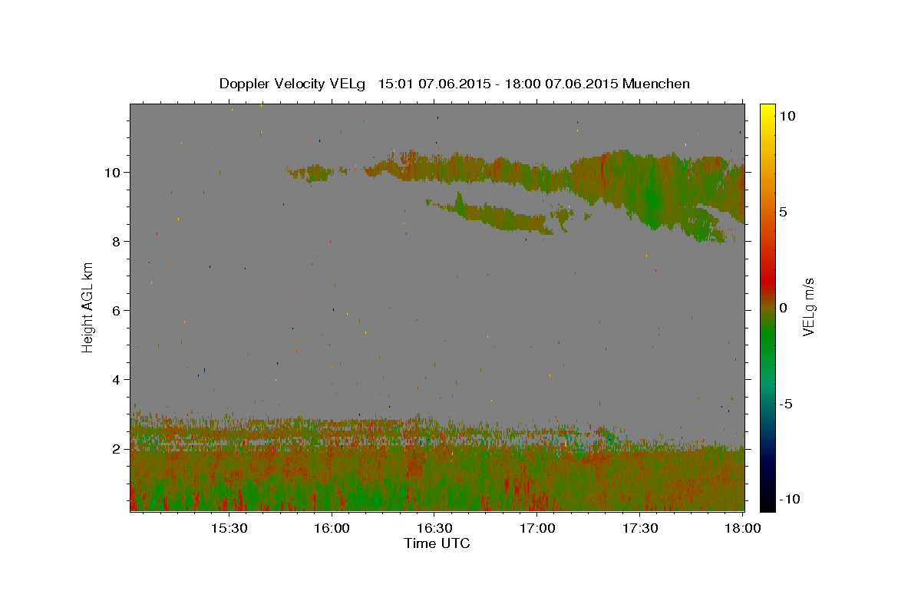
Task: Click the small cloud patch at 10 km near 16:00
Action: pos(311,173)
